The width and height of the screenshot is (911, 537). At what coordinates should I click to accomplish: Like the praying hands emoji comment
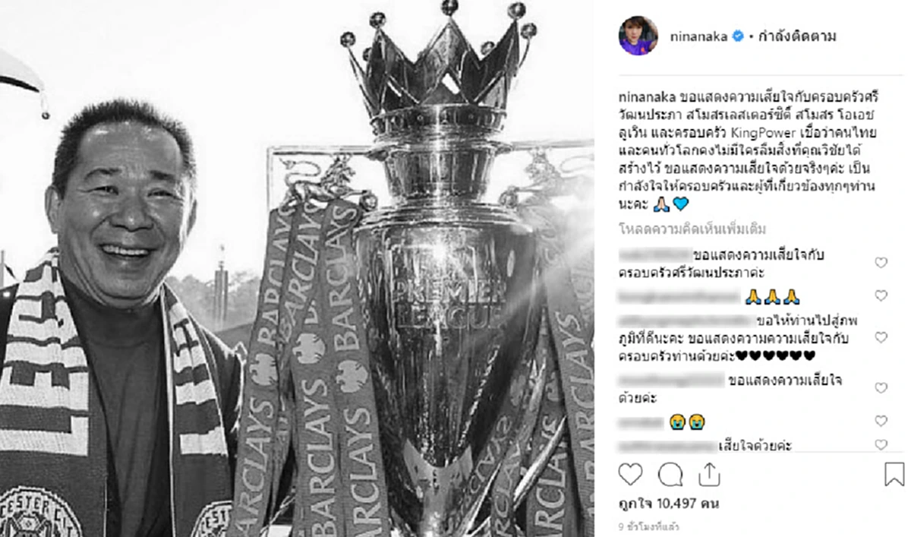[881, 295]
